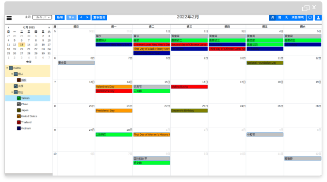Collapse the 假日 holiday calendars group
327x182 pixels.
pos(12,92)
